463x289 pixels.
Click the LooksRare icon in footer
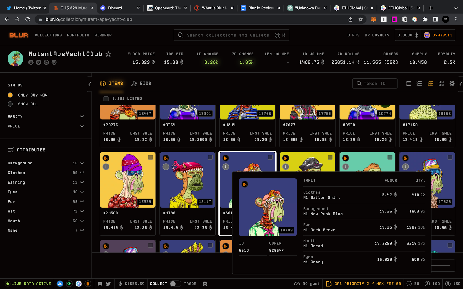[69, 284]
